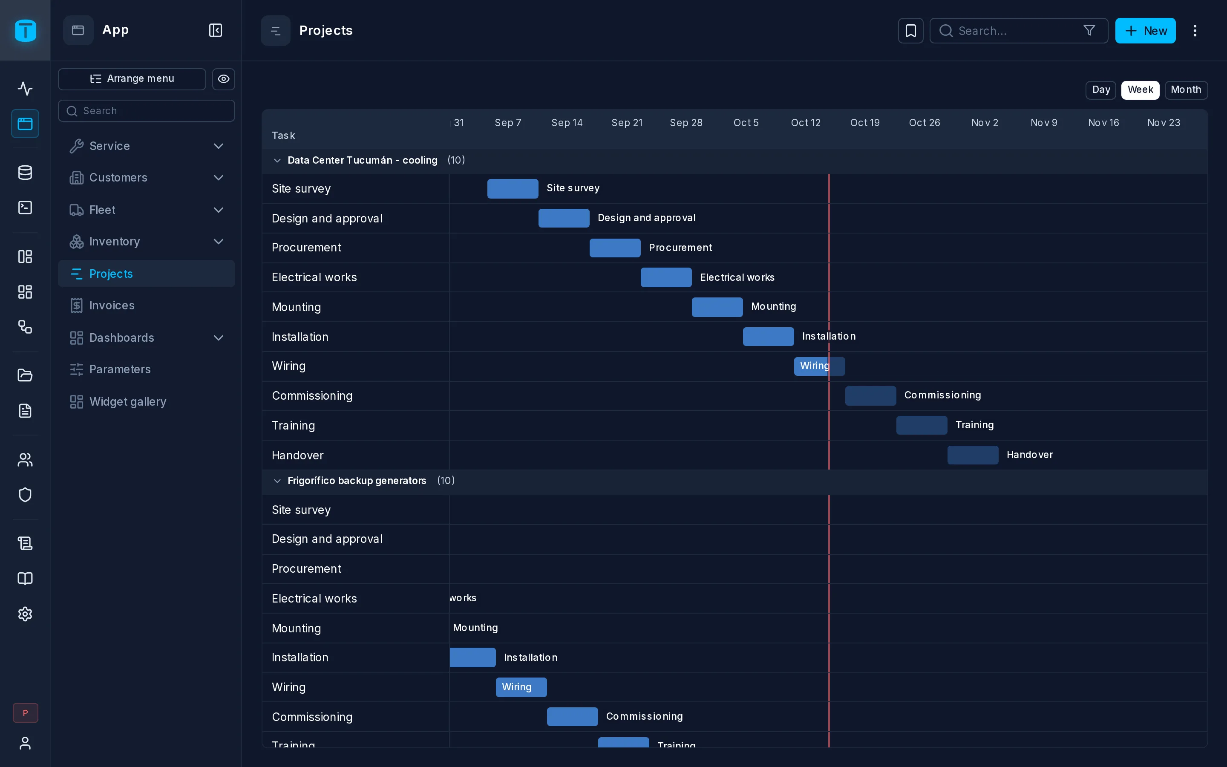Screen dimensions: 1227x767
Task: Open the database icon in left rail
Action: pos(25,173)
